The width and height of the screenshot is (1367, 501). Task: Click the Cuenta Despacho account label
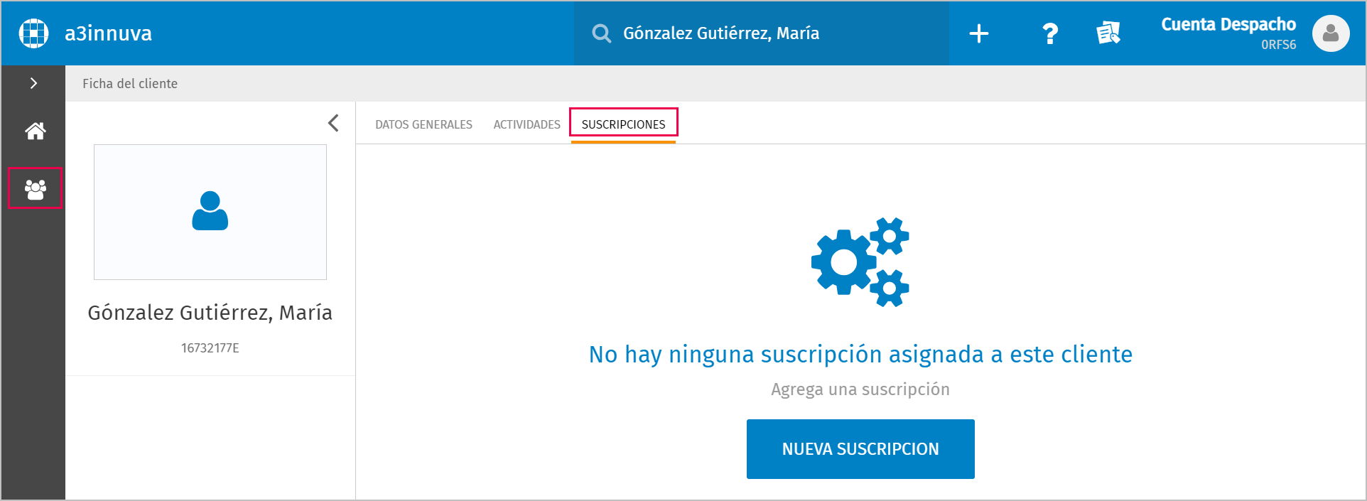click(x=1228, y=24)
